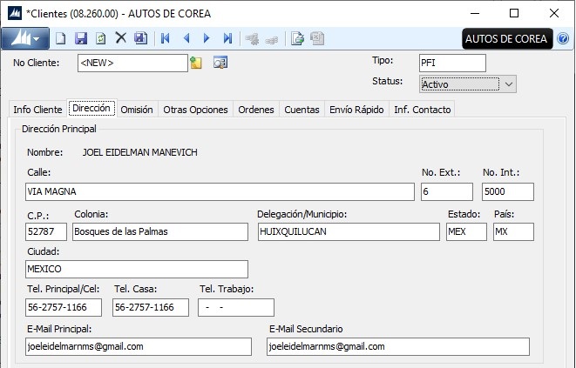
Task: Open the Otras Opciones tab
Action: pyautogui.click(x=195, y=110)
